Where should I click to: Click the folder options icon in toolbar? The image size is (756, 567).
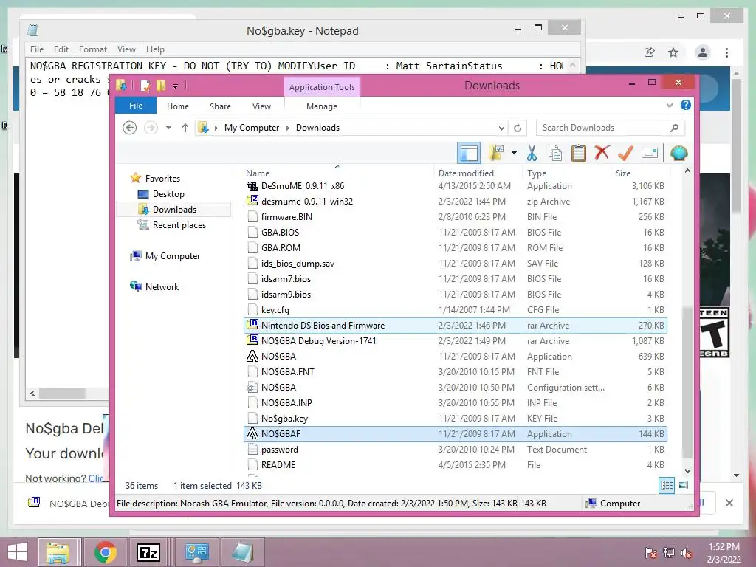(x=496, y=154)
